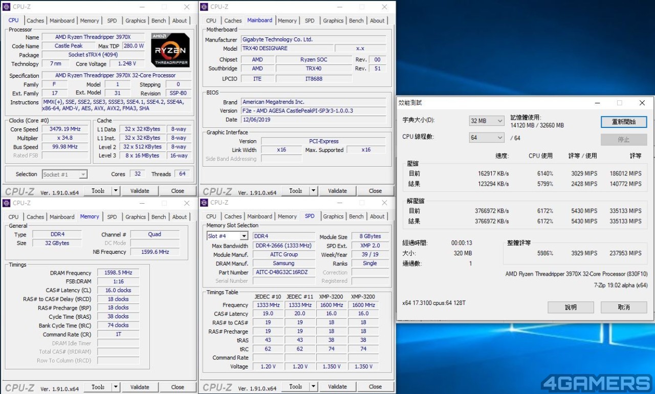Image resolution: width=655 pixels, height=394 pixels.
Task: Switch to Caches tab in CPU window
Action: (35, 20)
